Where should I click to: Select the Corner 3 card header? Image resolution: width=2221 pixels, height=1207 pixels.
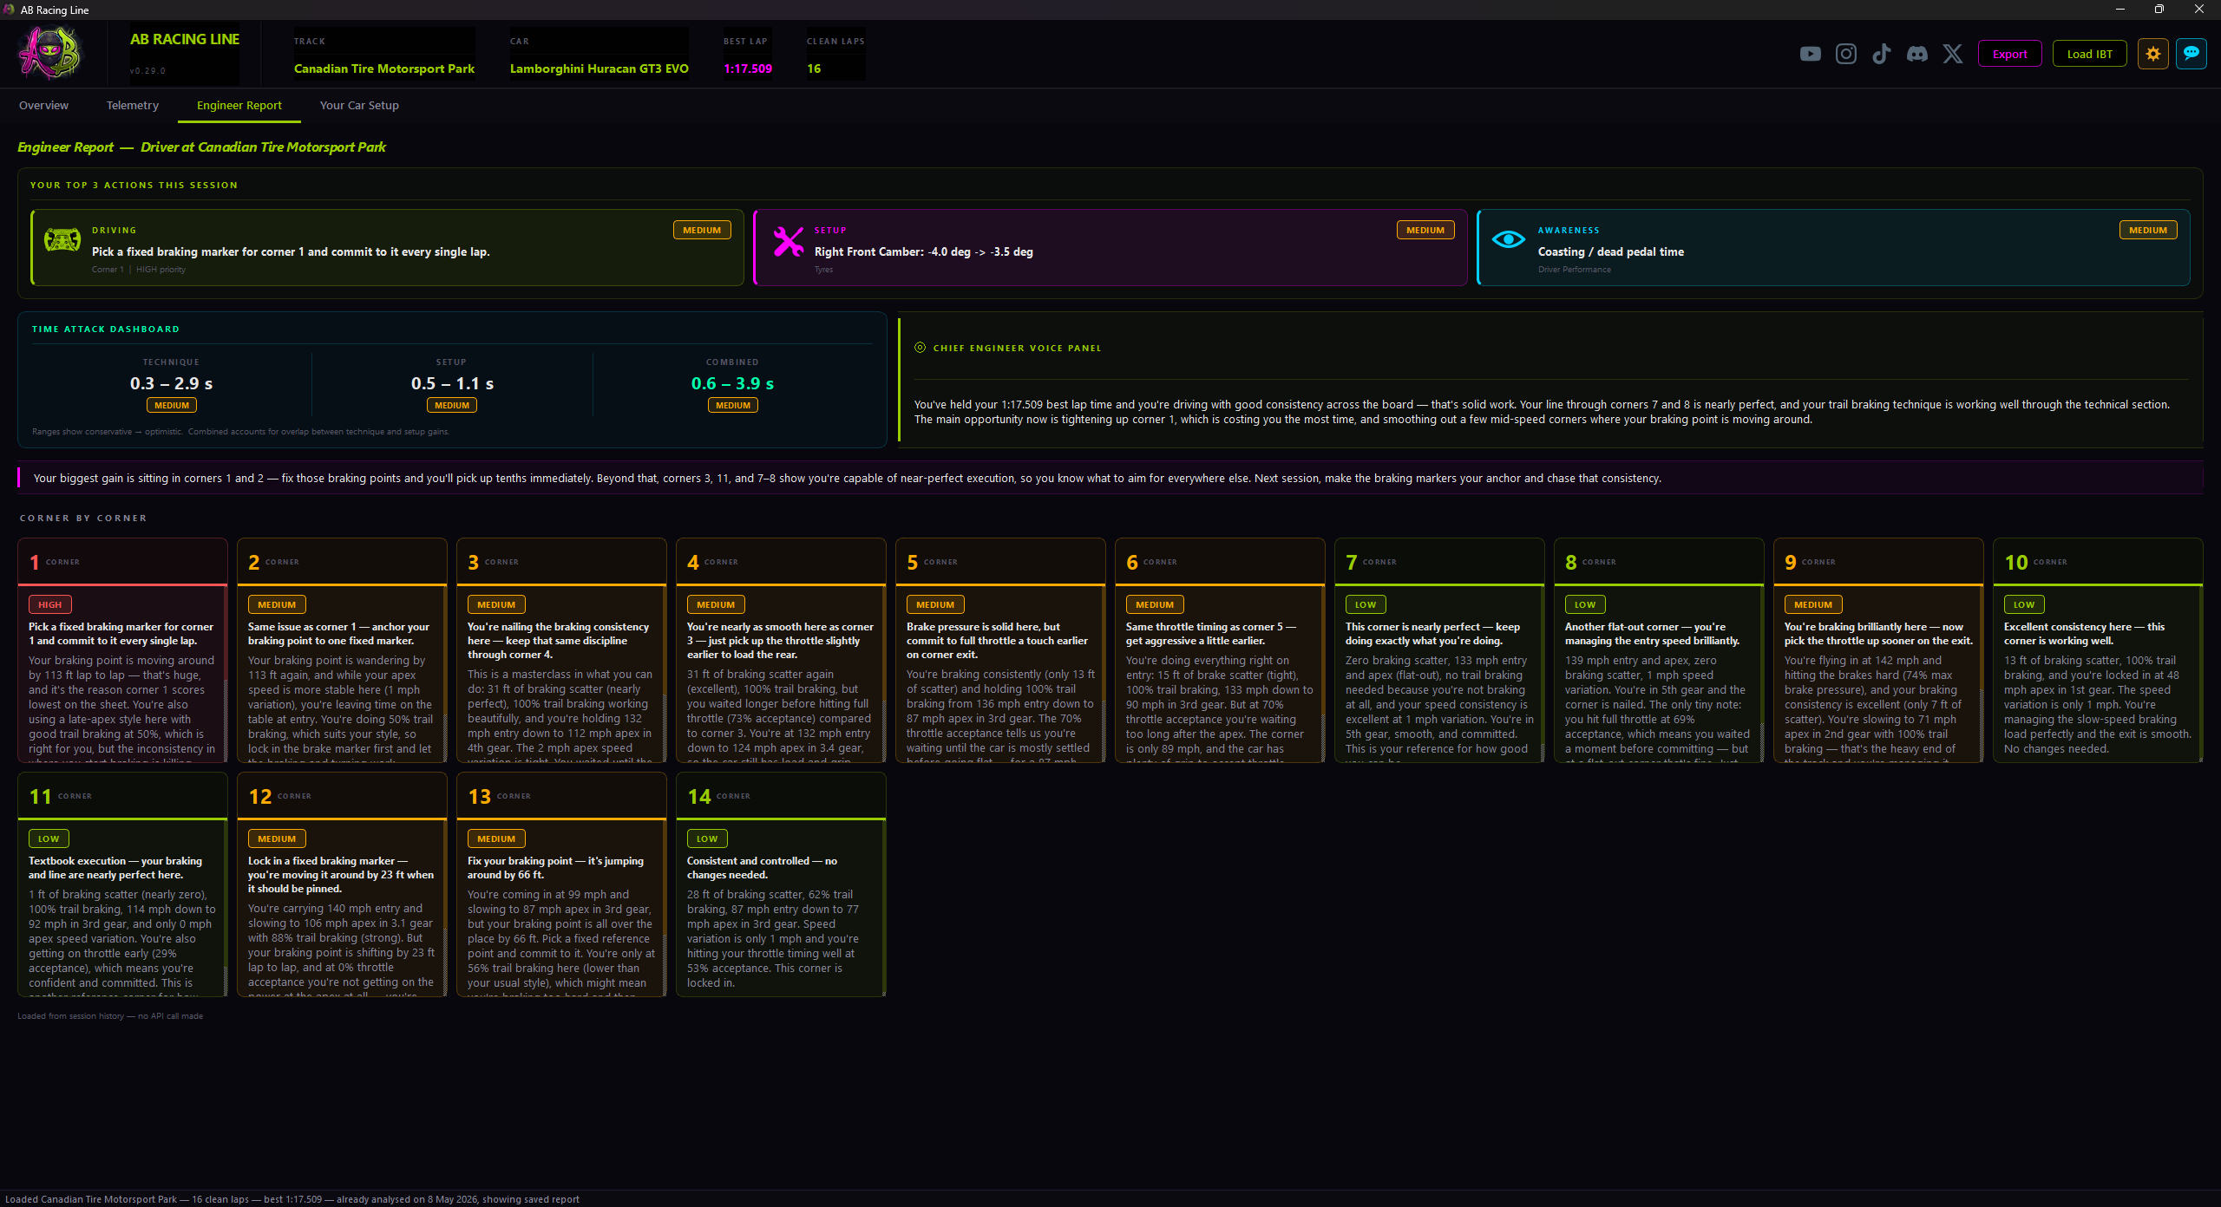click(561, 562)
